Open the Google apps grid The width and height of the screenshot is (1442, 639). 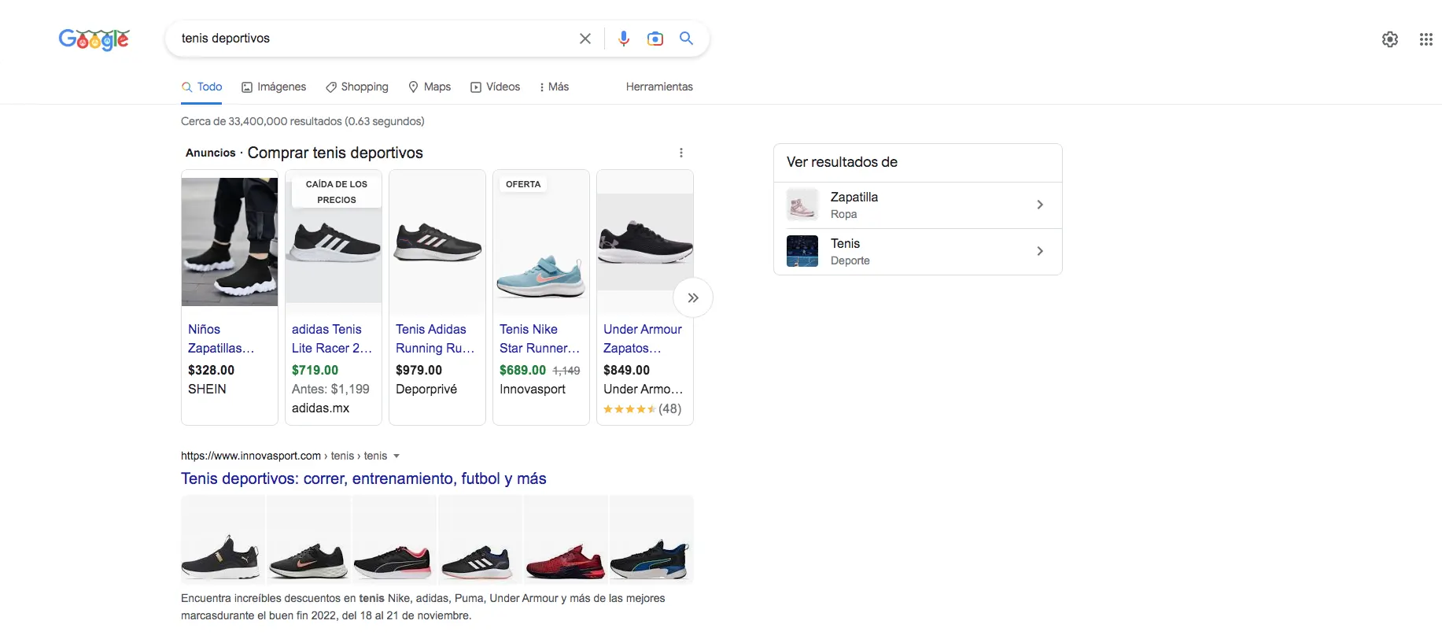[1425, 39]
